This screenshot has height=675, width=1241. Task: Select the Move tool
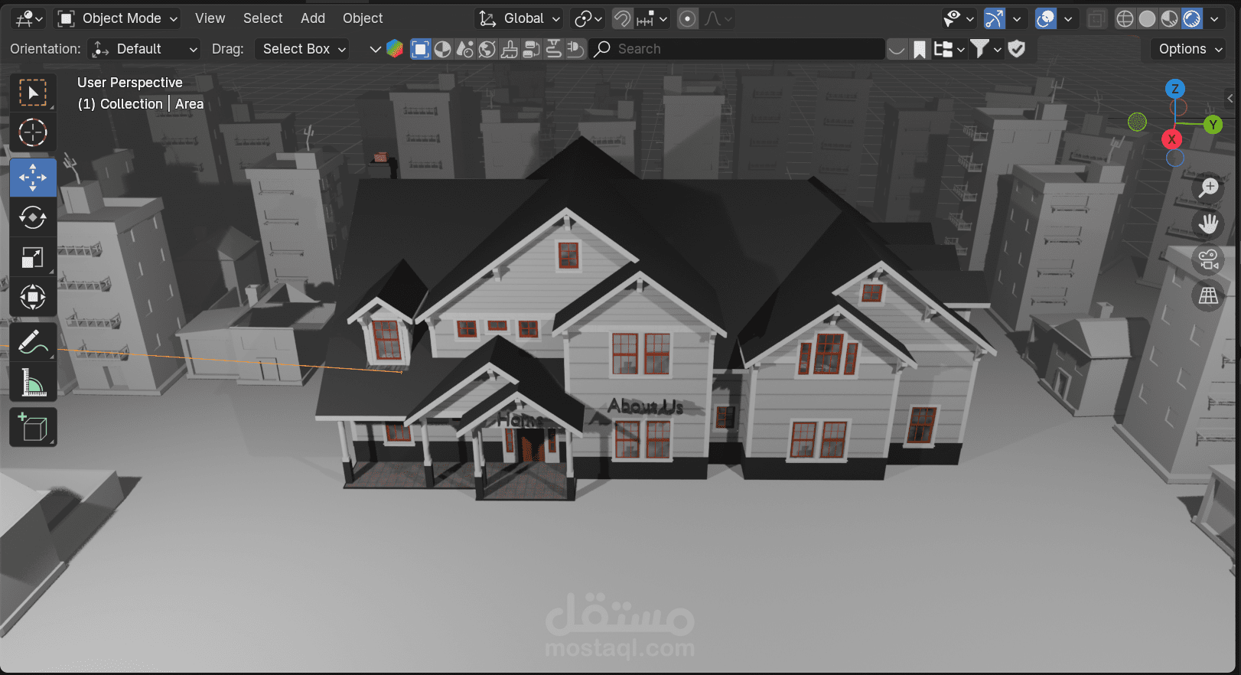(x=33, y=178)
